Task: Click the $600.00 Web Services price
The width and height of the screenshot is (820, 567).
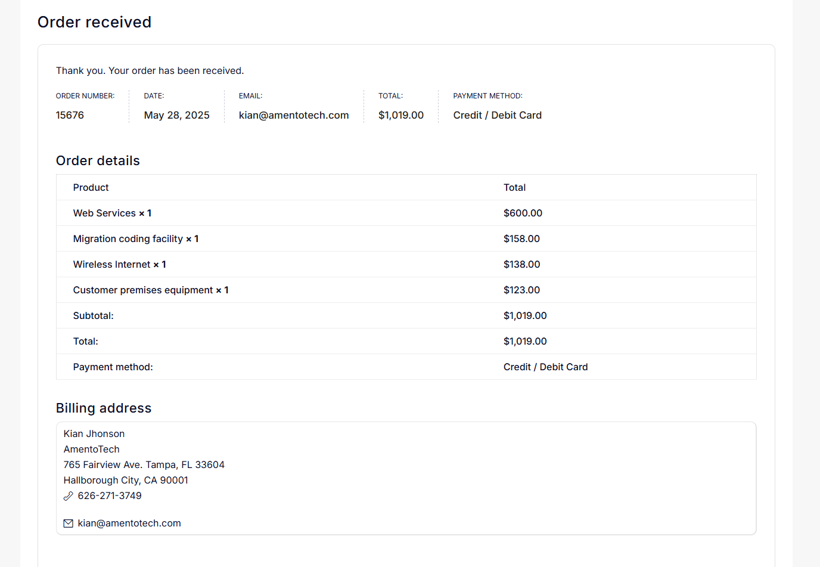Action: click(523, 213)
